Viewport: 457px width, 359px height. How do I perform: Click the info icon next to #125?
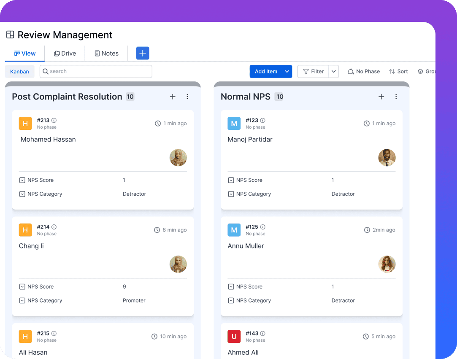[262, 227]
